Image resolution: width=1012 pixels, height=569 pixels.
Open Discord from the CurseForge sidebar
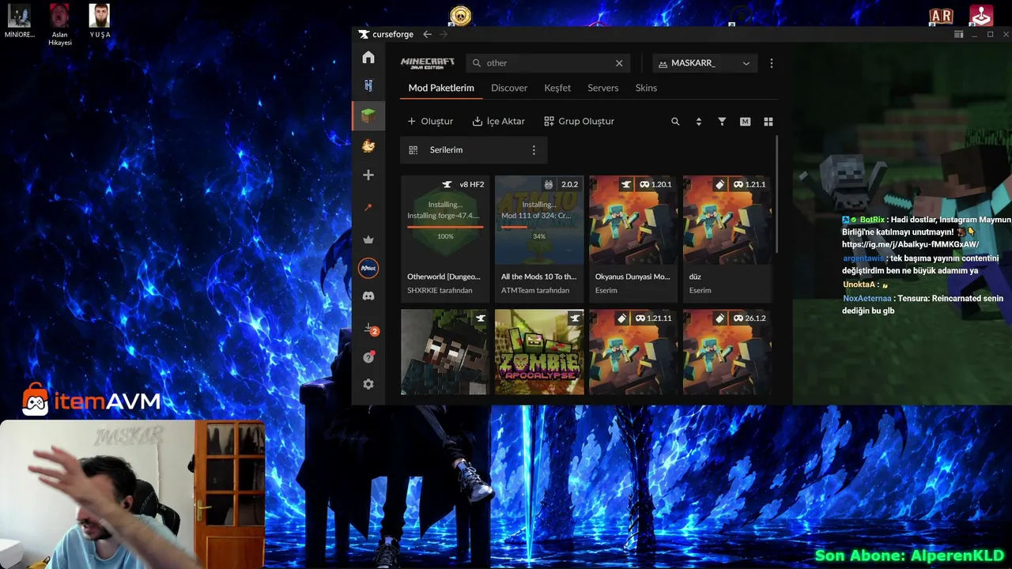(368, 296)
